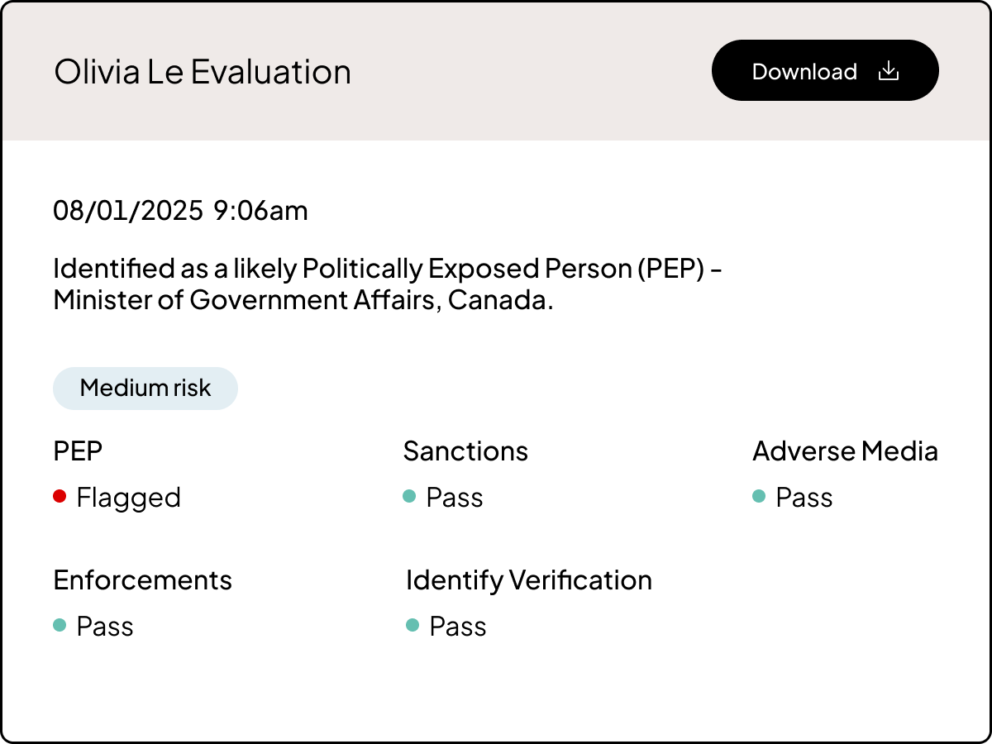Click the Sanctions section heading

tap(465, 451)
